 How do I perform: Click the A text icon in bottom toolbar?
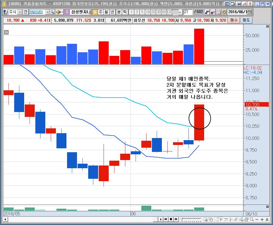point(267,220)
